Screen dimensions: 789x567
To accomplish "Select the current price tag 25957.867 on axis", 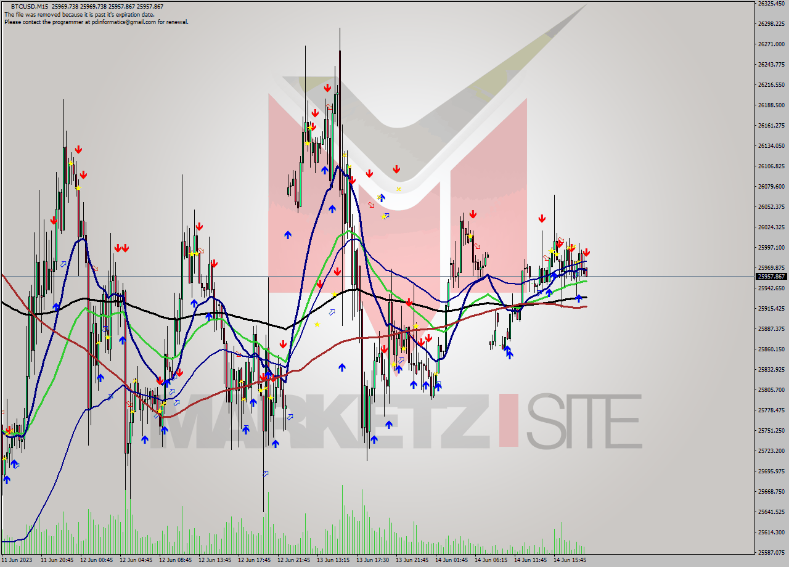I will point(771,276).
